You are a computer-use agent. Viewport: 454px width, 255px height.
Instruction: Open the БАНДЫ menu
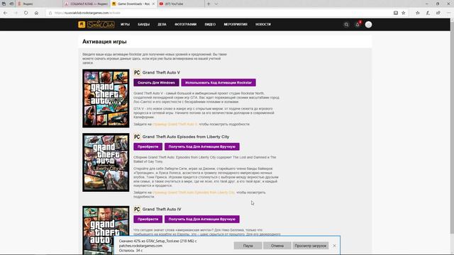[x=143, y=25]
